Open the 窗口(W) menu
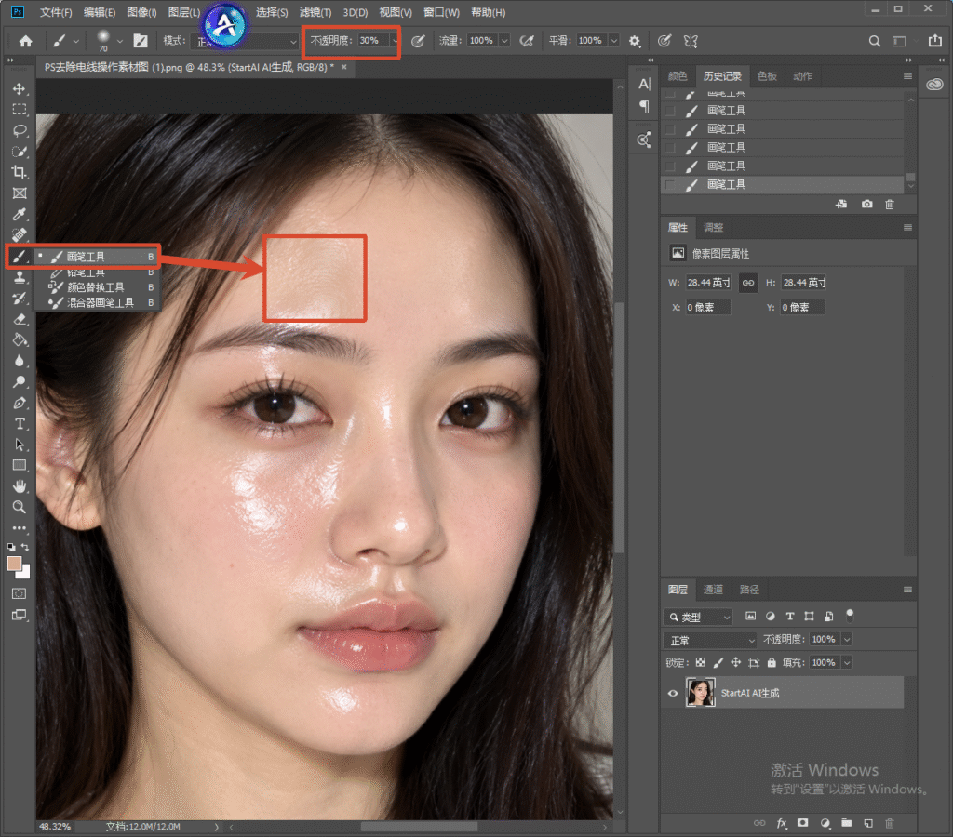Image resolution: width=953 pixels, height=837 pixels. [441, 12]
